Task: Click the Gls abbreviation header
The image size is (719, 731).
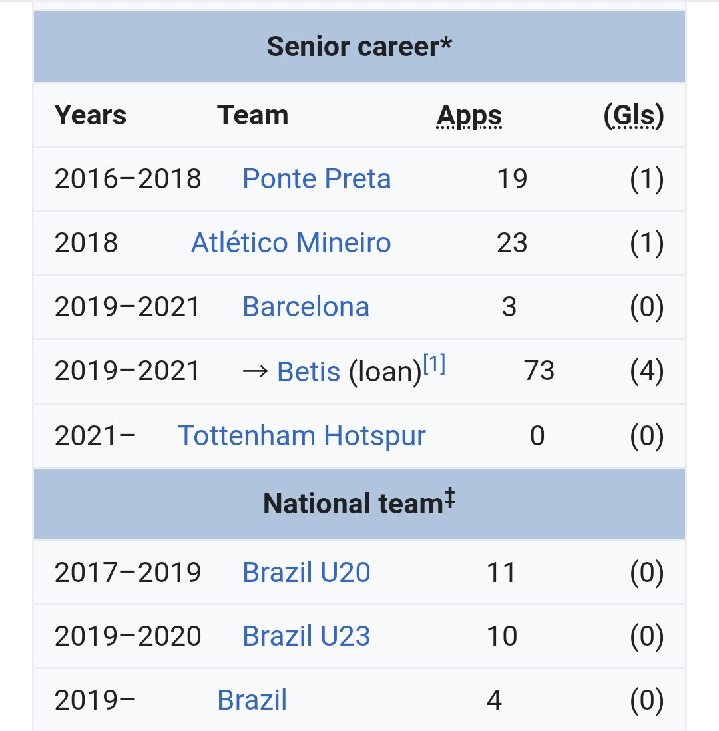Action: pyautogui.click(x=634, y=115)
